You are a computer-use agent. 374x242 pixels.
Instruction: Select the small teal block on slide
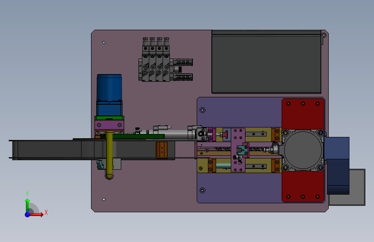click(x=242, y=151)
